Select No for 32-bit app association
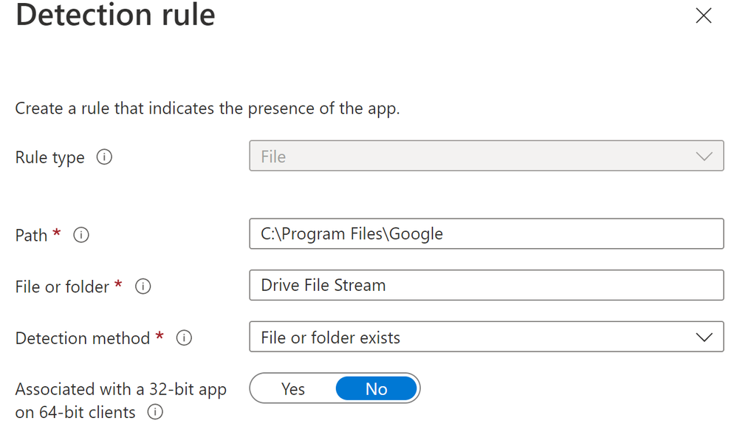The image size is (737, 432). (x=377, y=388)
